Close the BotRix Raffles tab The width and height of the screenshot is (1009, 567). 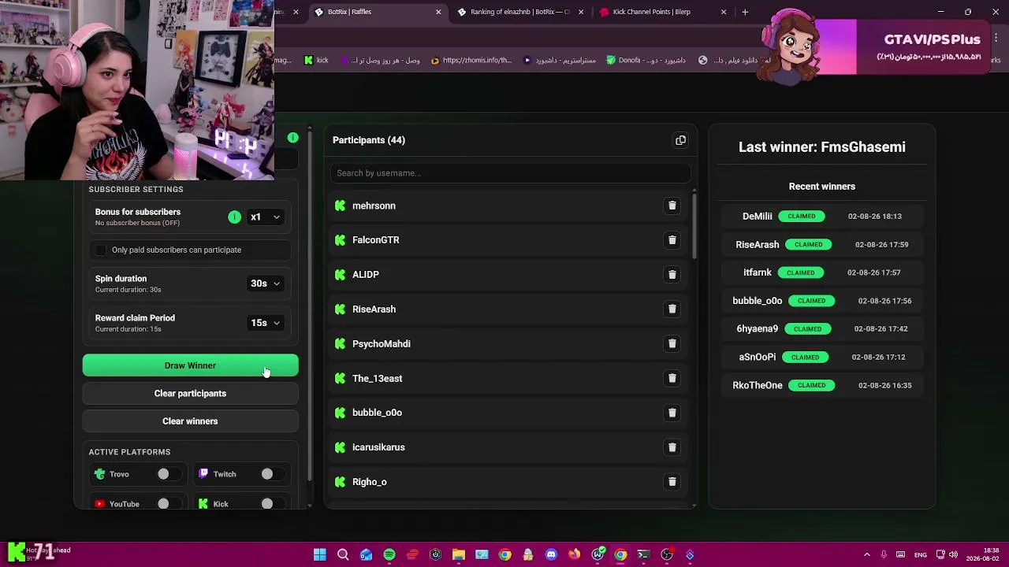tap(438, 12)
